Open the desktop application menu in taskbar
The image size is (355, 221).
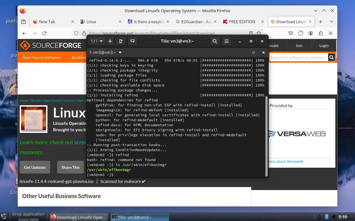coord(4,217)
